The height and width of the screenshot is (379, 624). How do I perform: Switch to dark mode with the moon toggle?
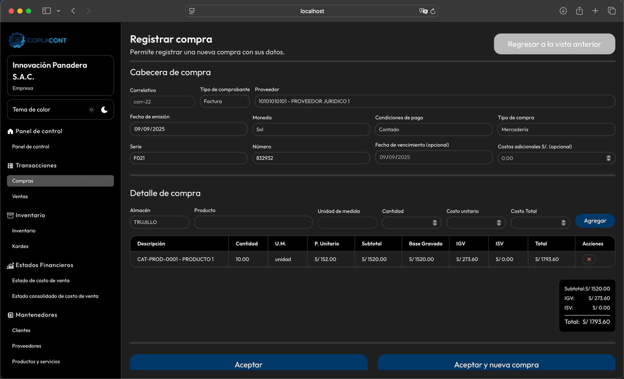click(104, 109)
